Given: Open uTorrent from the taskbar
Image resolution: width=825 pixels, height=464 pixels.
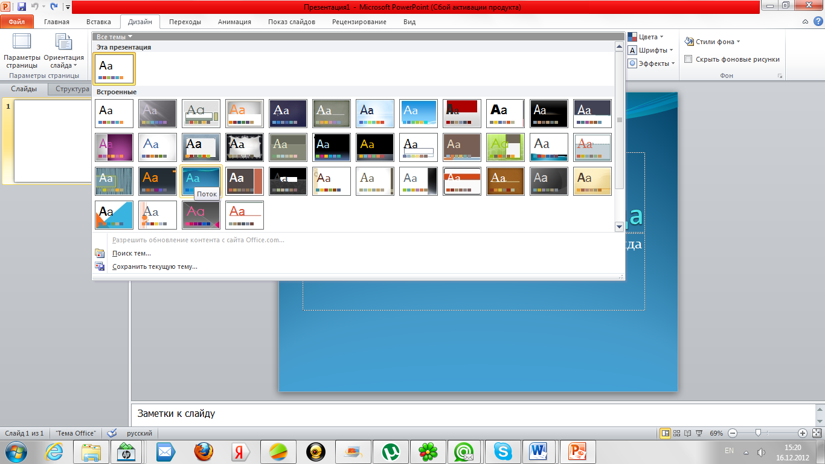Looking at the screenshot, I should (391, 451).
